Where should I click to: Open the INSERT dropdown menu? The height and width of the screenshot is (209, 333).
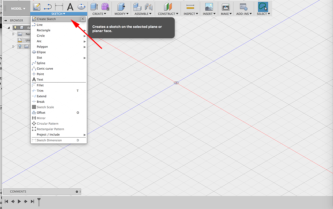tap(209, 14)
